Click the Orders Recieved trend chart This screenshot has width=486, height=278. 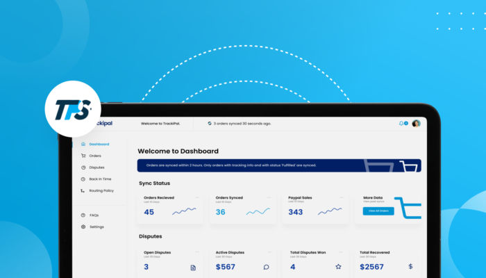coord(184,211)
